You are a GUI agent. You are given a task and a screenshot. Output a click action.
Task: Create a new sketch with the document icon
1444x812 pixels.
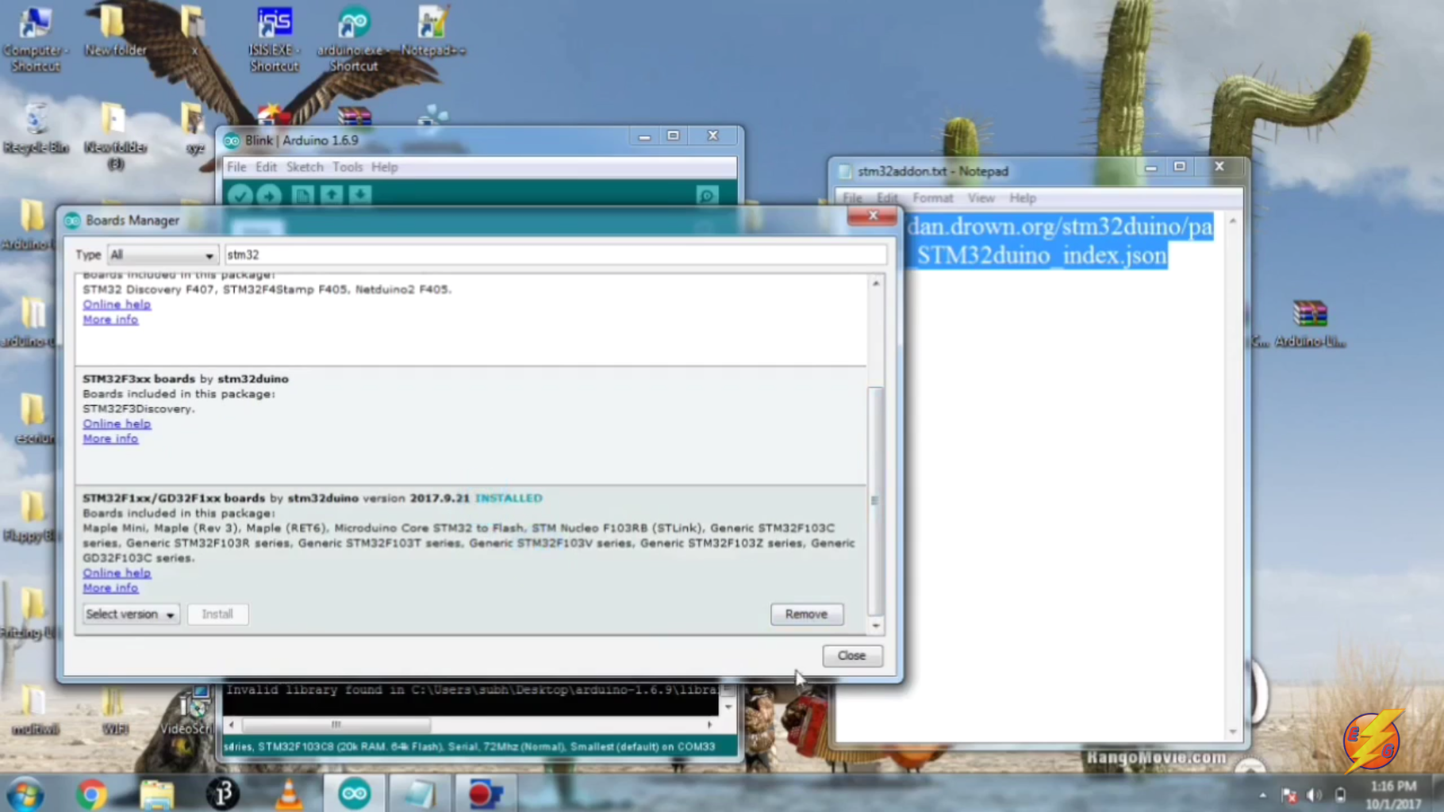(x=301, y=195)
